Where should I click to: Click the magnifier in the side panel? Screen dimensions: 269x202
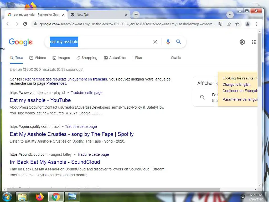tap(203, 97)
